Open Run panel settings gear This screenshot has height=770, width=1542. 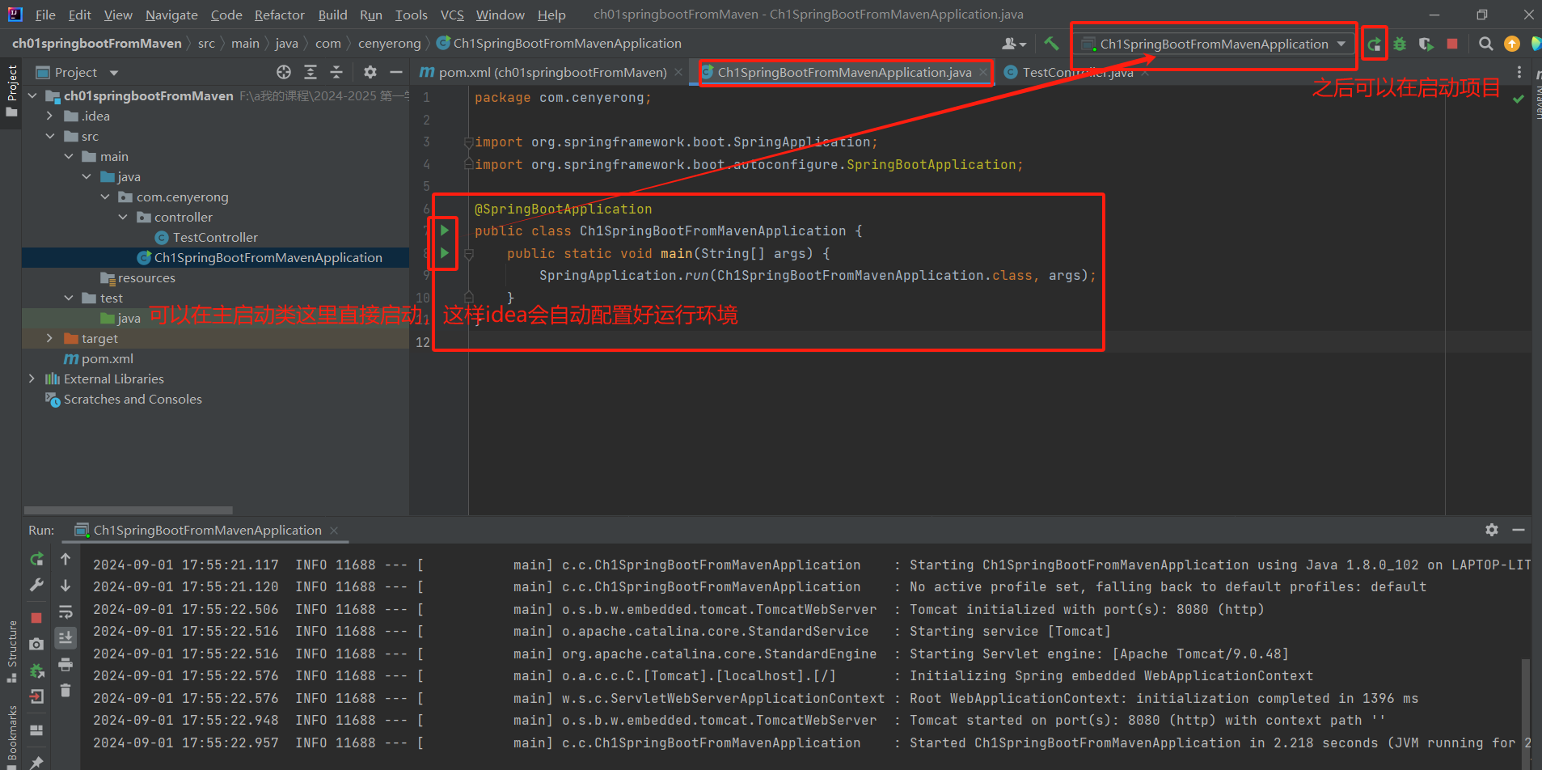coord(1492,530)
